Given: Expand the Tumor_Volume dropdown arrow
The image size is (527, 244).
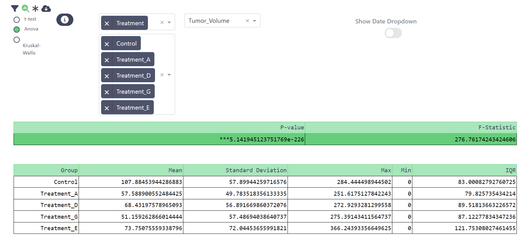Looking at the screenshot, I should pyautogui.click(x=255, y=21).
